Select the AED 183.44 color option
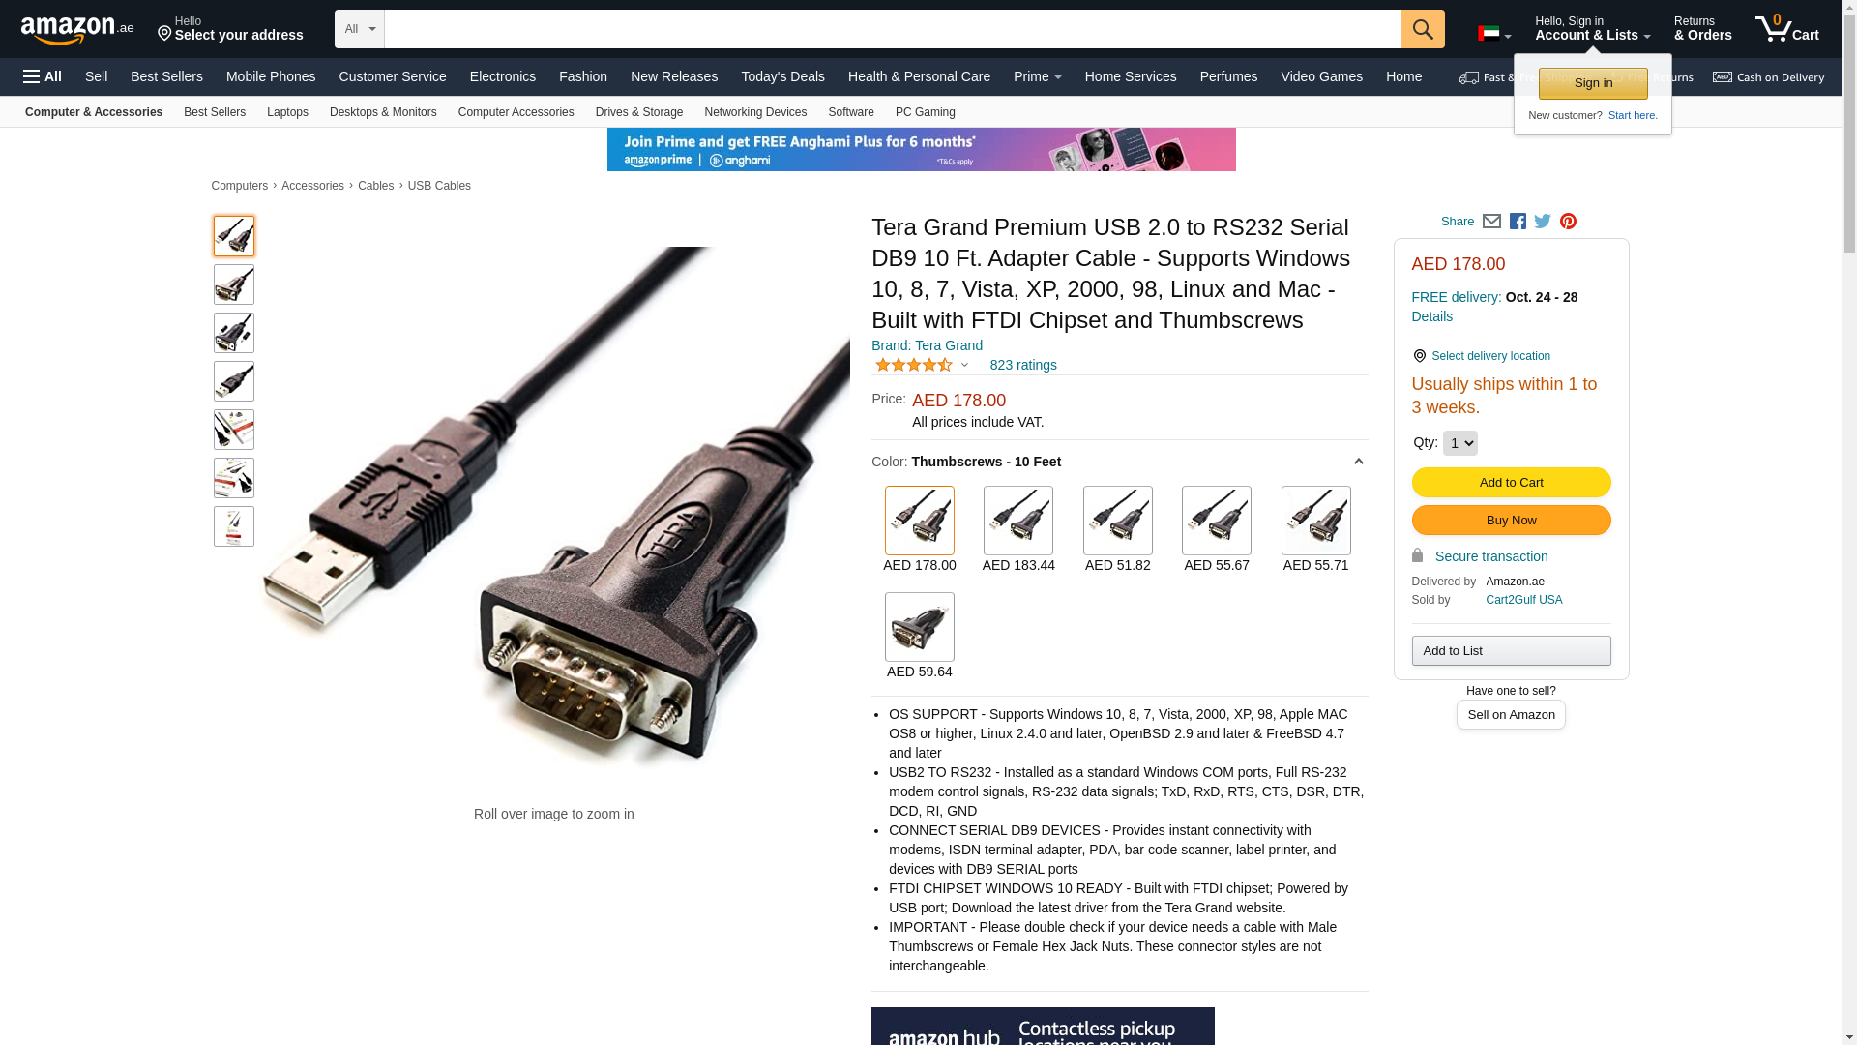Viewport: 1857px width, 1045px height. [x=1018, y=530]
